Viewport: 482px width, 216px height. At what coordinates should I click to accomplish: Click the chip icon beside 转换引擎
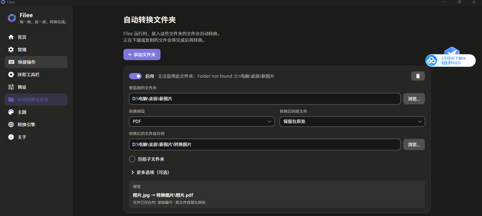tap(11, 124)
